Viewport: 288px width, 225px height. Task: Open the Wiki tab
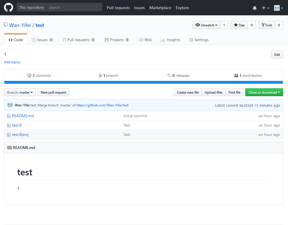(x=145, y=40)
